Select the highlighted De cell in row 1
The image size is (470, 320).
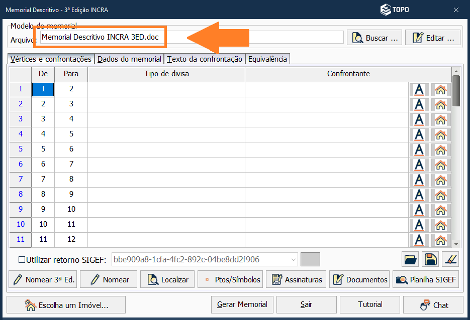(x=43, y=89)
